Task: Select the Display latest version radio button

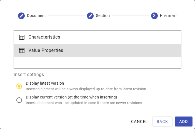Action: tap(19, 86)
